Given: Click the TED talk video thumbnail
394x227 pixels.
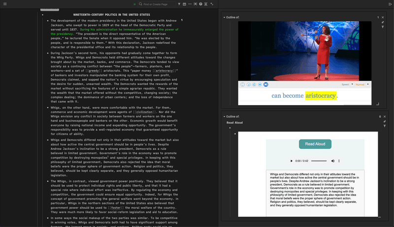Looking at the screenshot, I should click(304, 51).
